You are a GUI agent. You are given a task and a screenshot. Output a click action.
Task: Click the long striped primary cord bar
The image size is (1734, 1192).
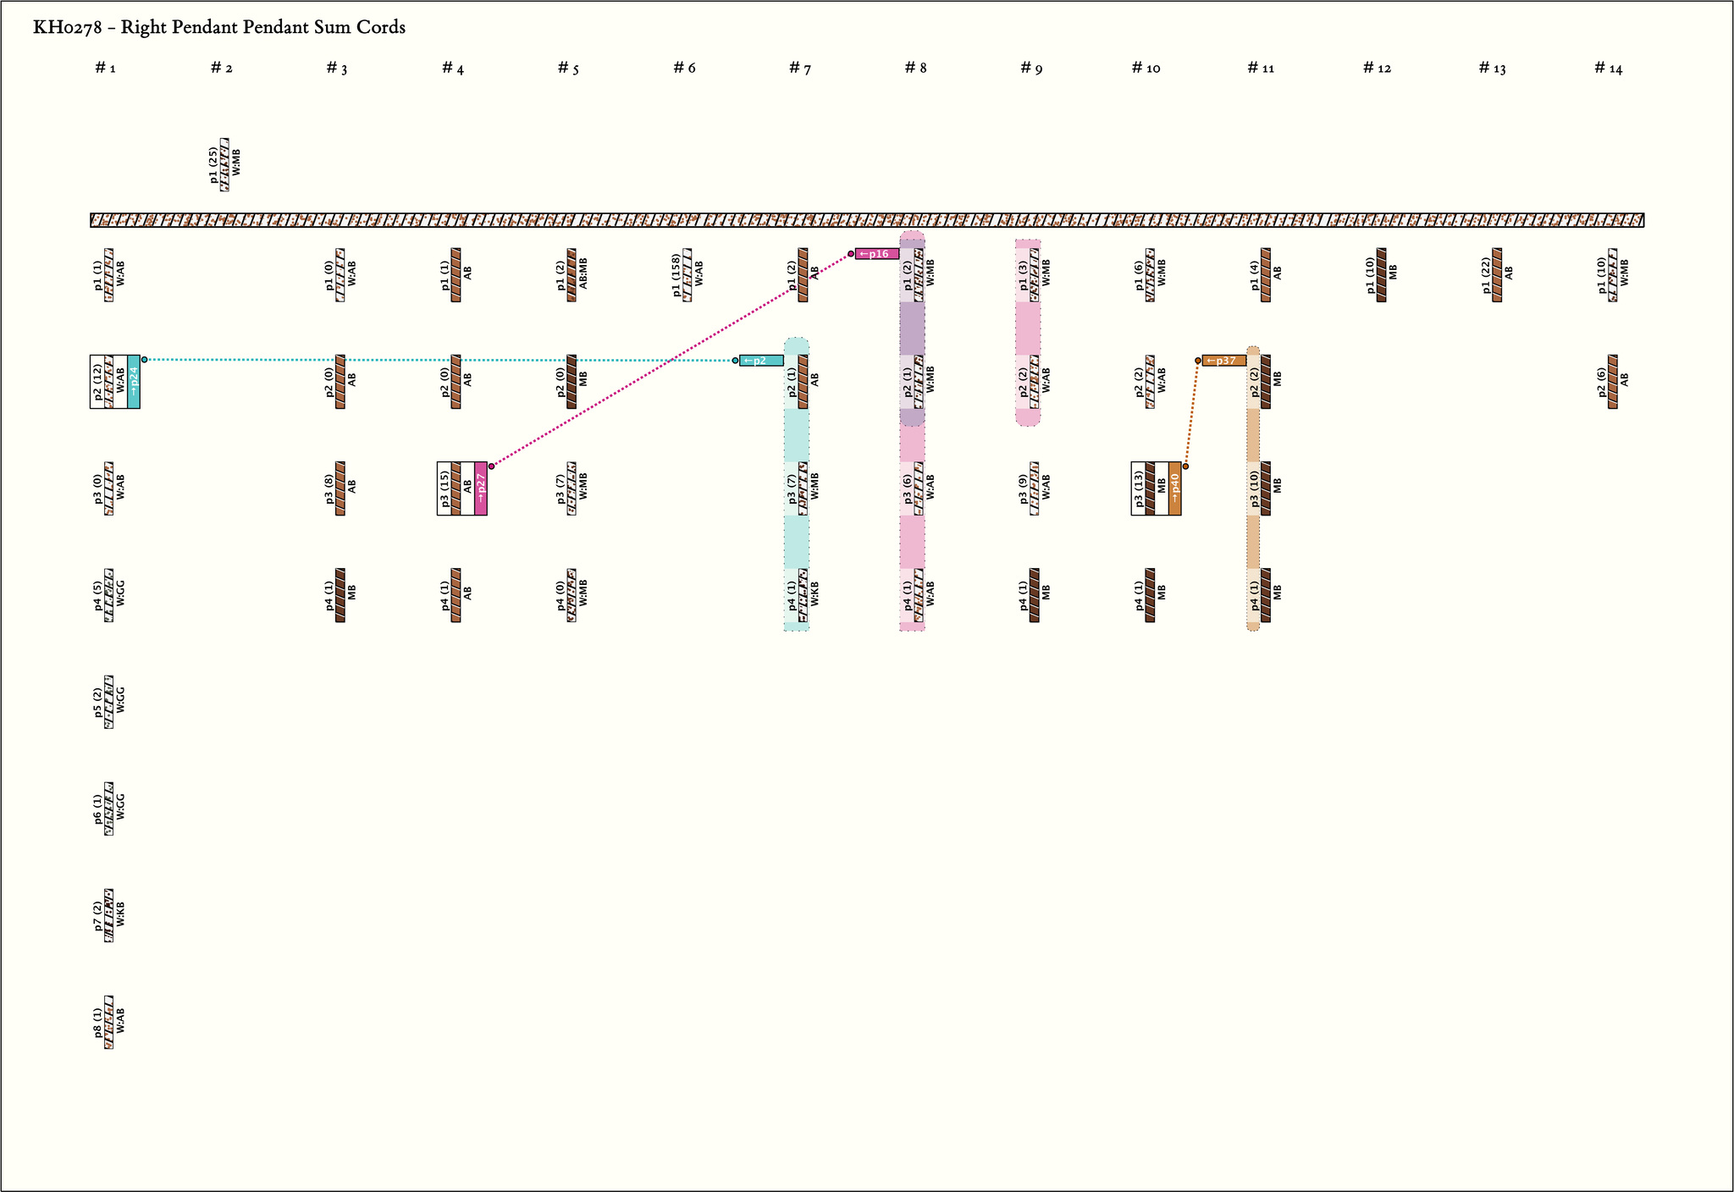click(x=867, y=220)
